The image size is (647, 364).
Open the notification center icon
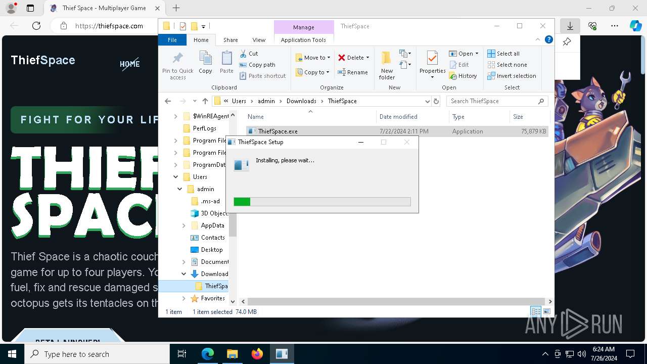pos(630,354)
